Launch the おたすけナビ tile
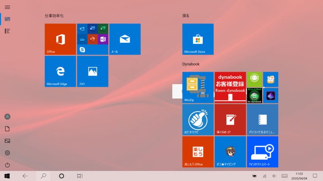The image size is (323, 181). tap(198, 119)
